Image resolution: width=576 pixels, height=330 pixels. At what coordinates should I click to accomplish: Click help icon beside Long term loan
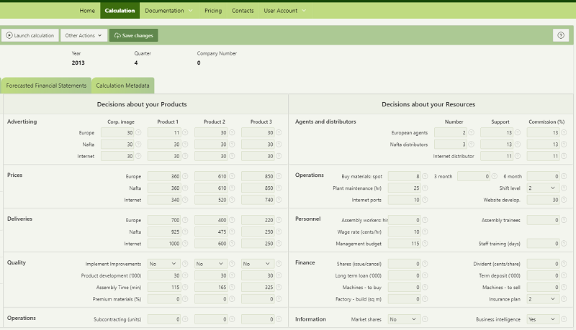tap(425, 275)
